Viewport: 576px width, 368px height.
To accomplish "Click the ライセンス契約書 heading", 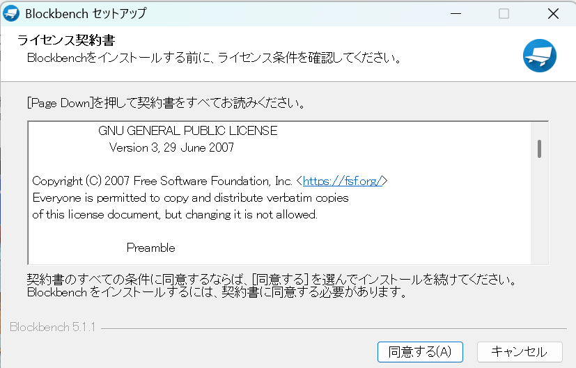I will 66,40.
